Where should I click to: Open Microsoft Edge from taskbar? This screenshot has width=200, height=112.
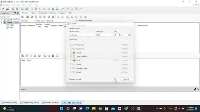click(x=87, y=109)
